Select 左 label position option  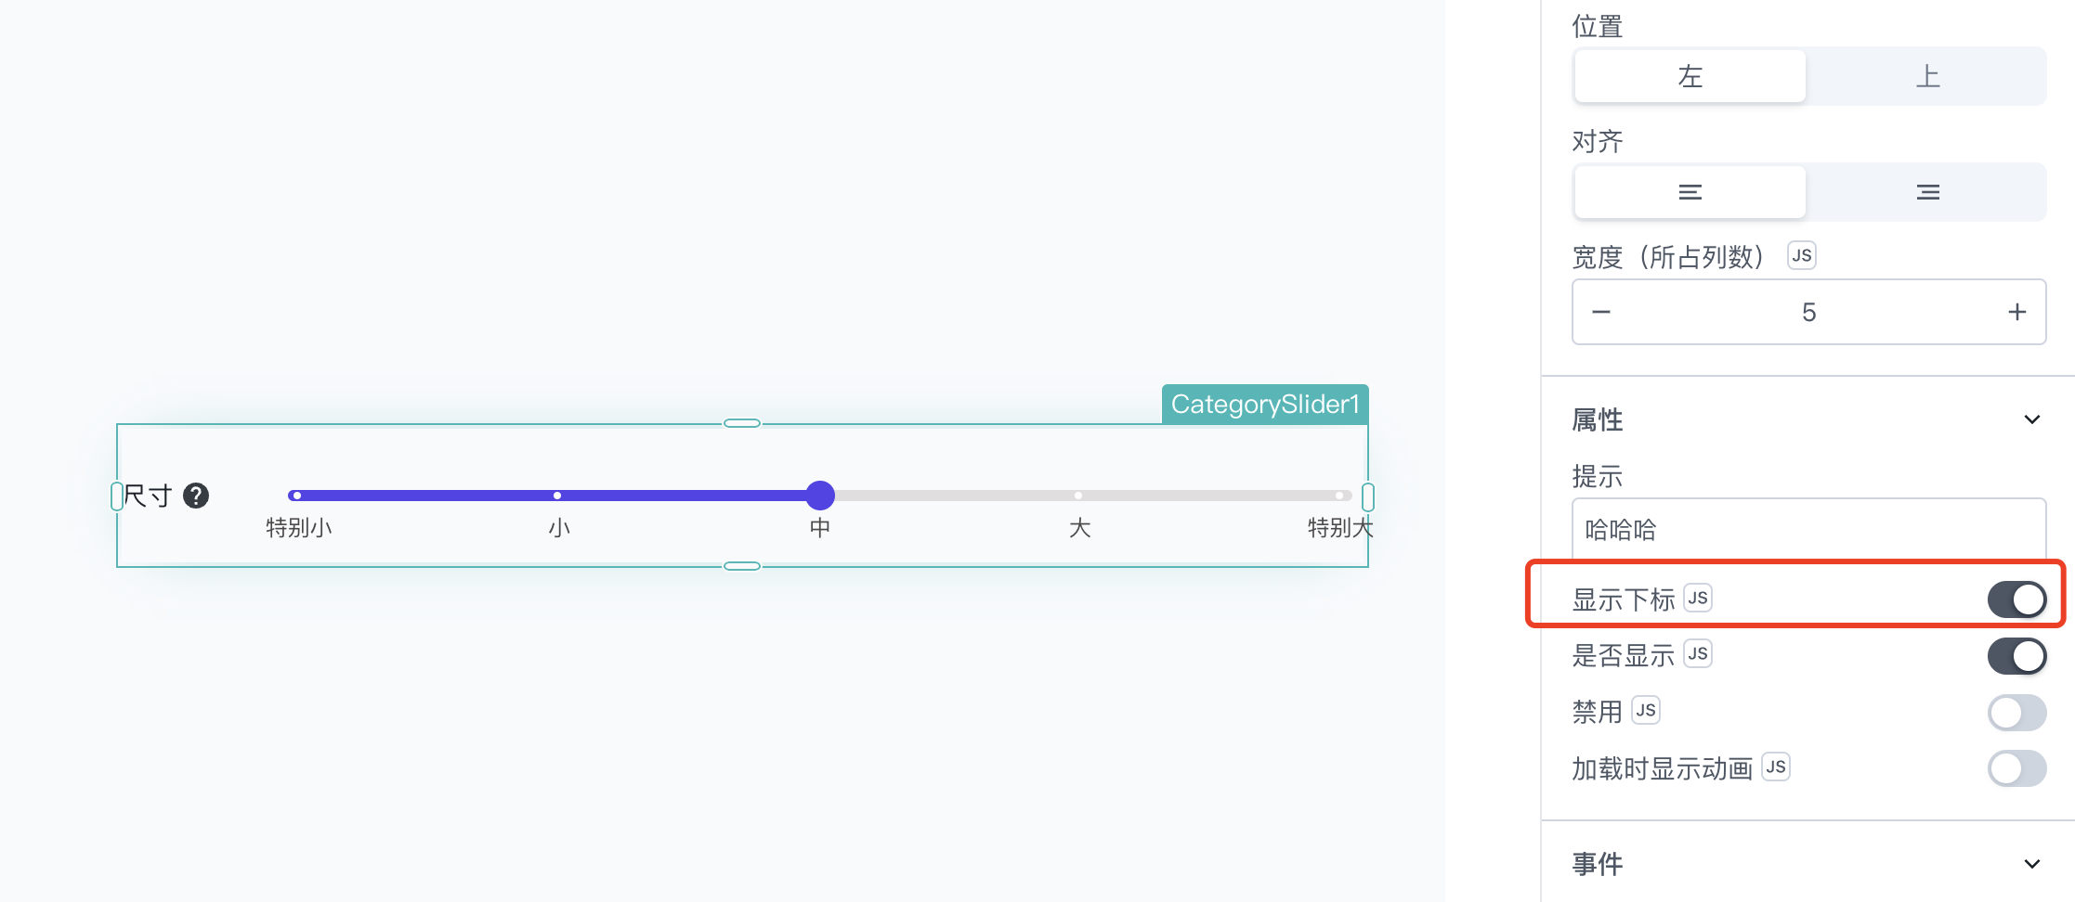tap(1690, 76)
